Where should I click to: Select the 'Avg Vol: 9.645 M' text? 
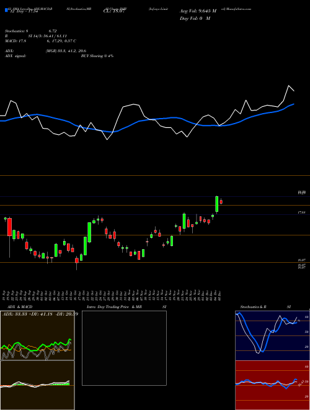pyautogui.click(x=198, y=11)
